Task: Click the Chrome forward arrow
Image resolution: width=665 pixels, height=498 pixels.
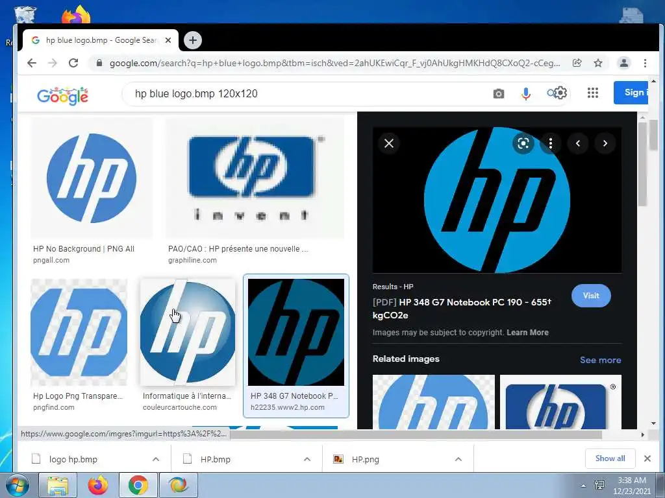Action: (52, 63)
